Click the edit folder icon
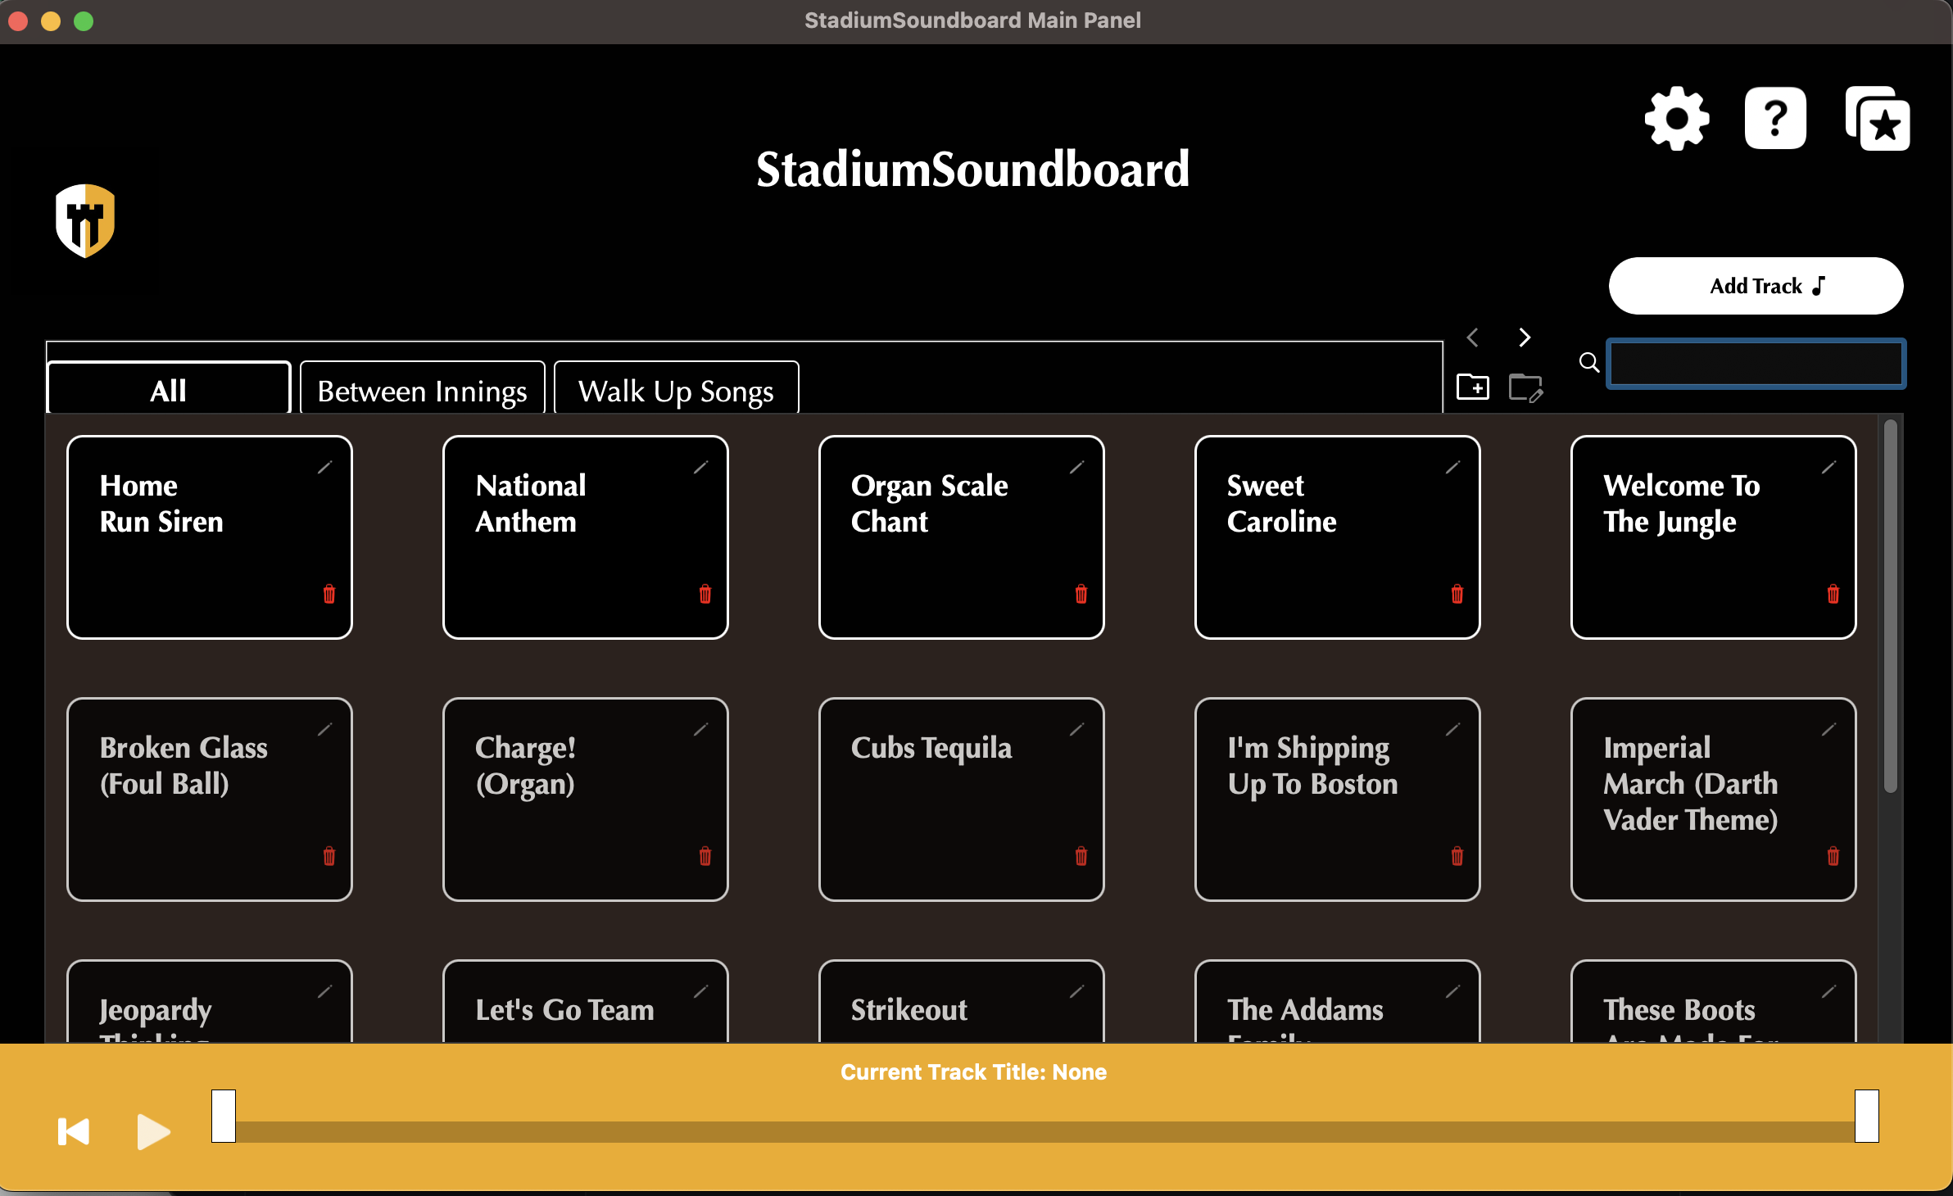Screen dimensions: 1953x1196 tap(1525, 387)
